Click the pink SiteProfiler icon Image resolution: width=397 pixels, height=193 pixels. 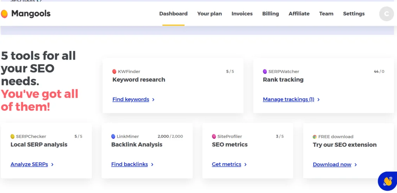(x=214, y=137)
